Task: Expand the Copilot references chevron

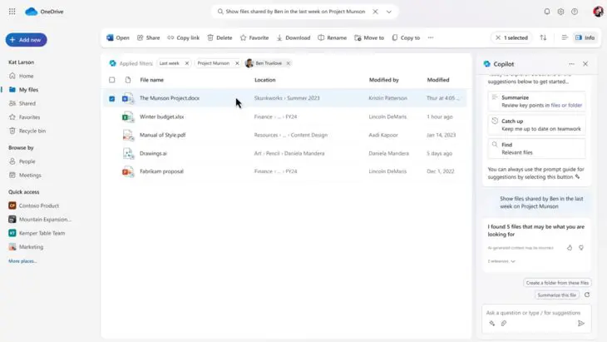Action: point(513,261)
